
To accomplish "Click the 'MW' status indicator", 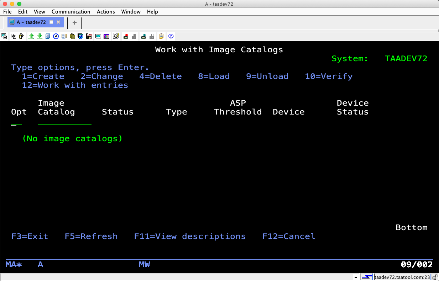I will 144,265.
